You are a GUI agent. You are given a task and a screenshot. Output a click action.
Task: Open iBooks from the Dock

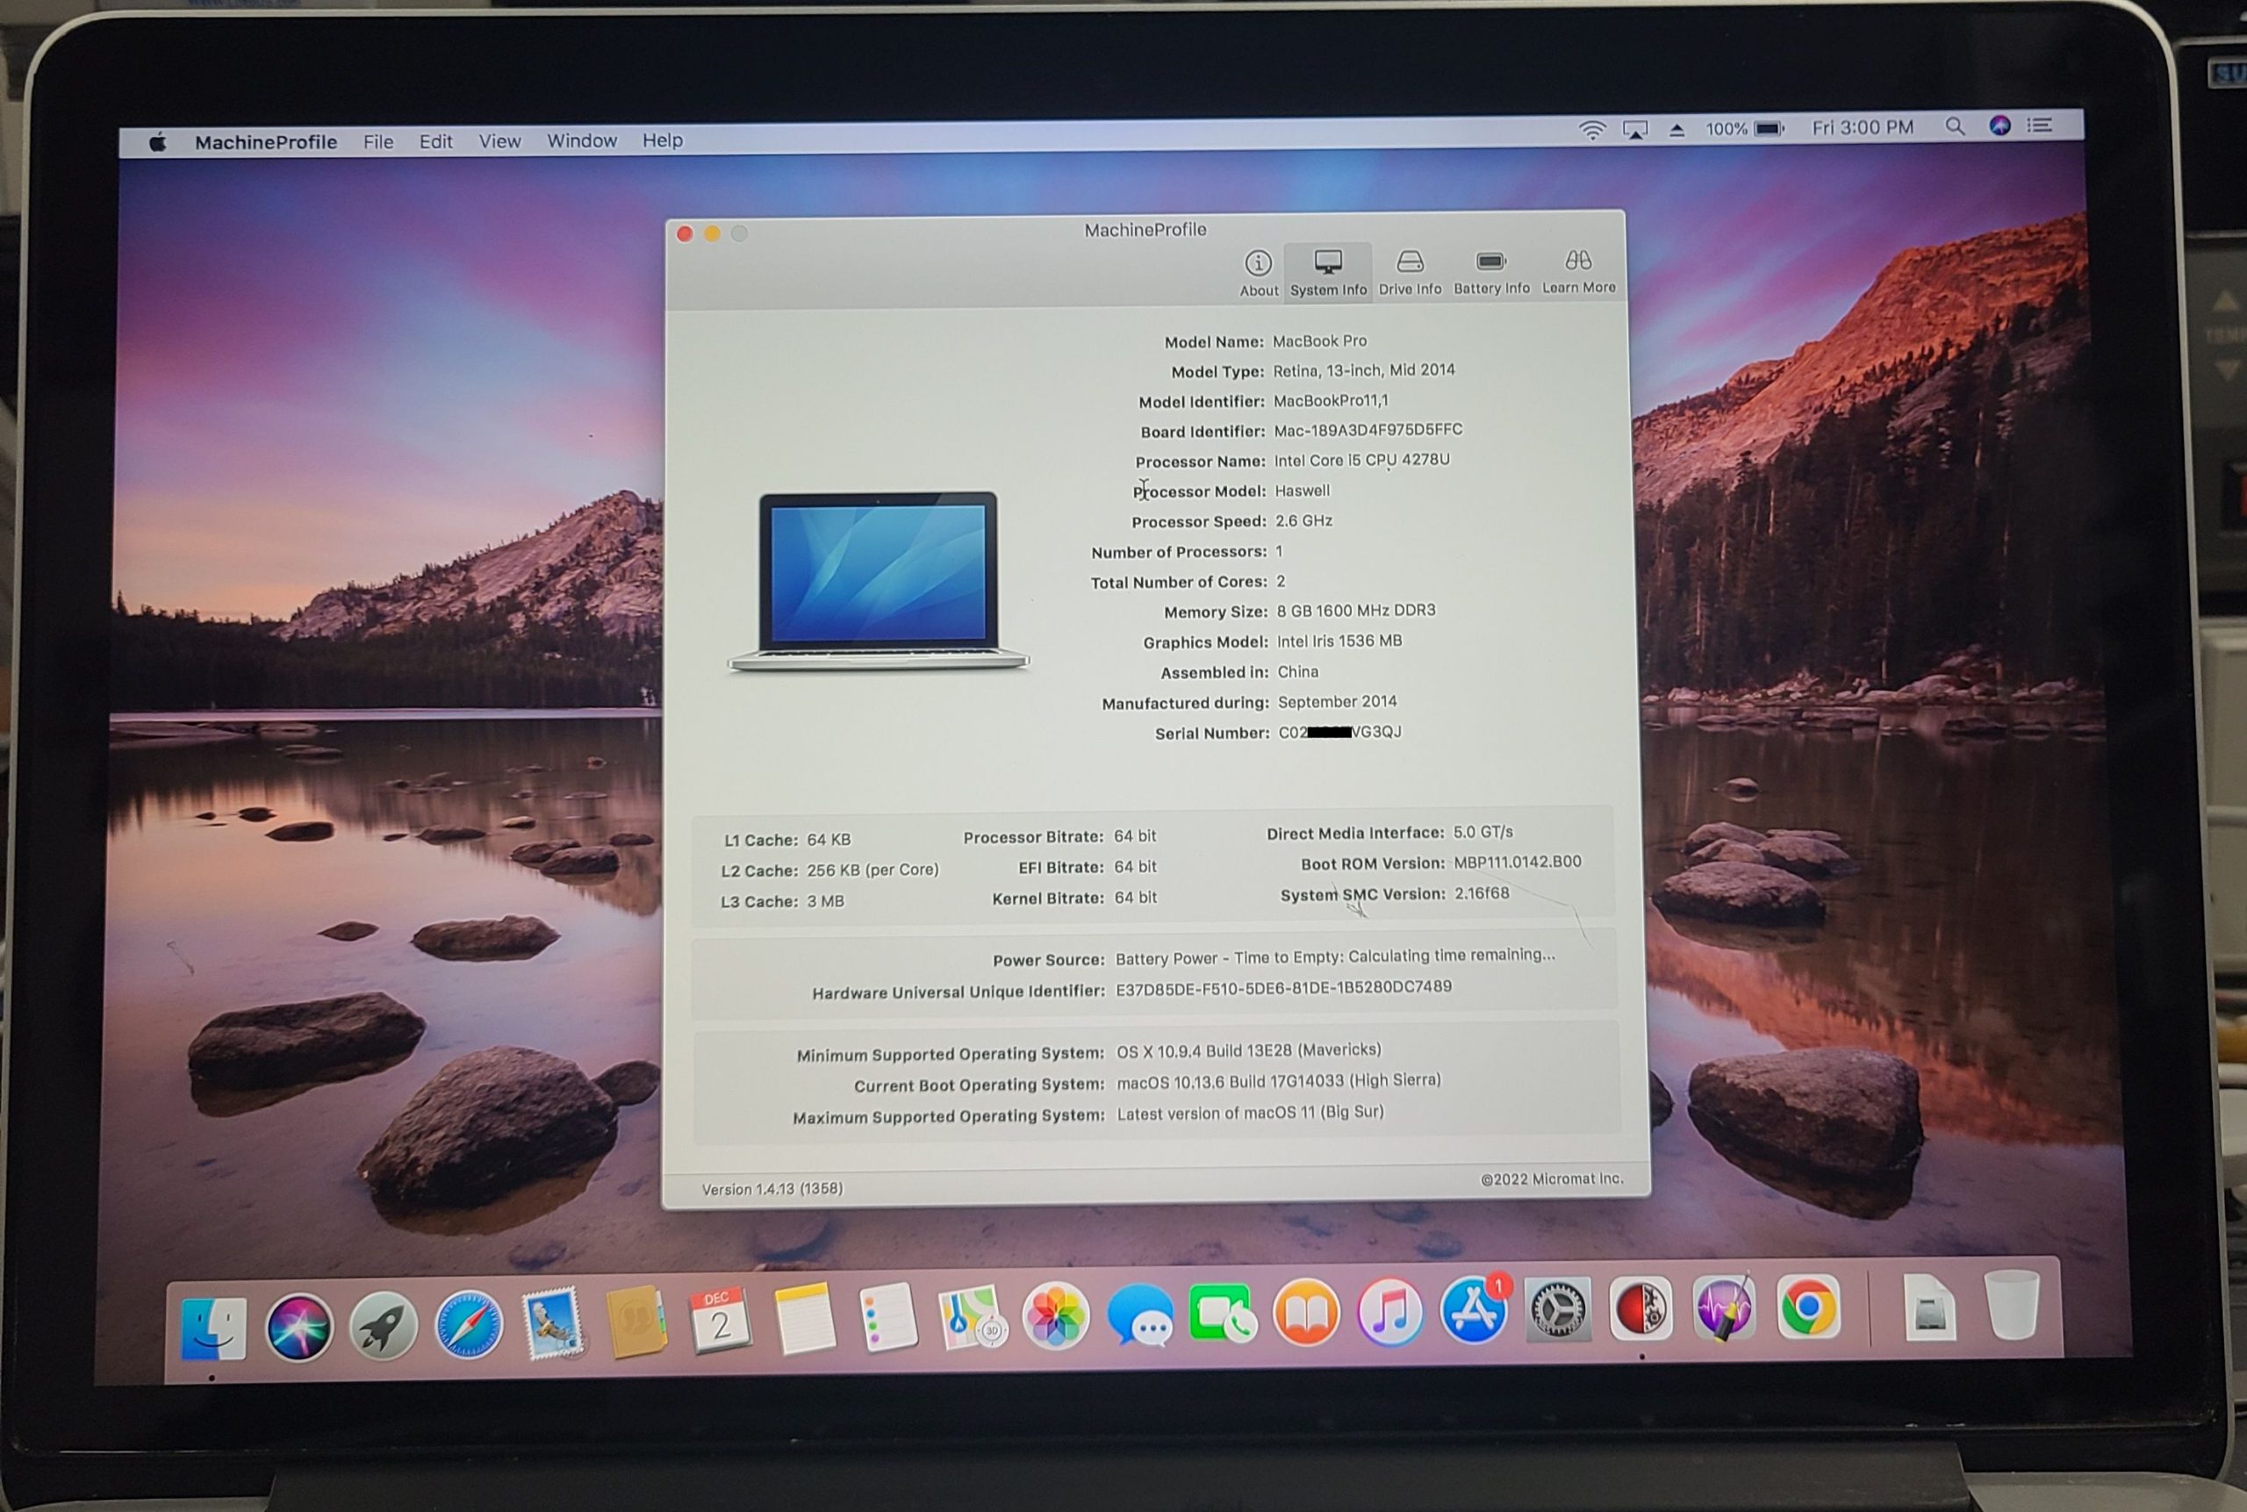pos(1307,1313)
